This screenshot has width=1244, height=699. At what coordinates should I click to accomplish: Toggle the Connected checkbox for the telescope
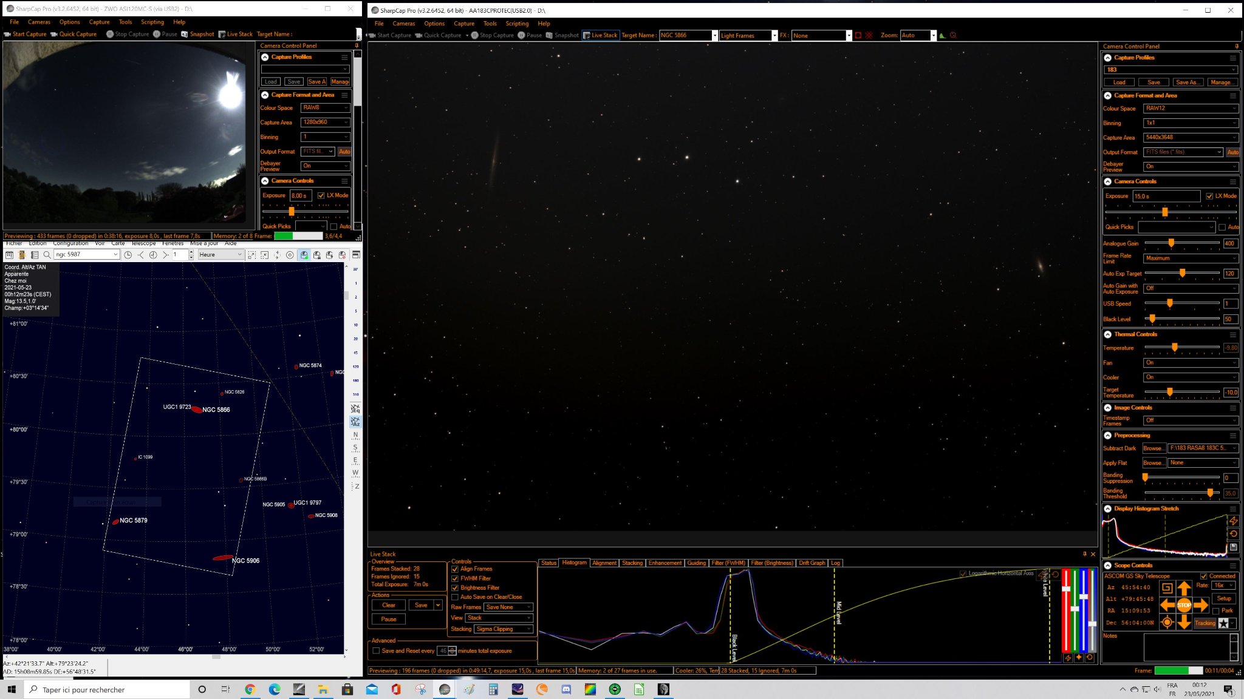[1204, 576]
